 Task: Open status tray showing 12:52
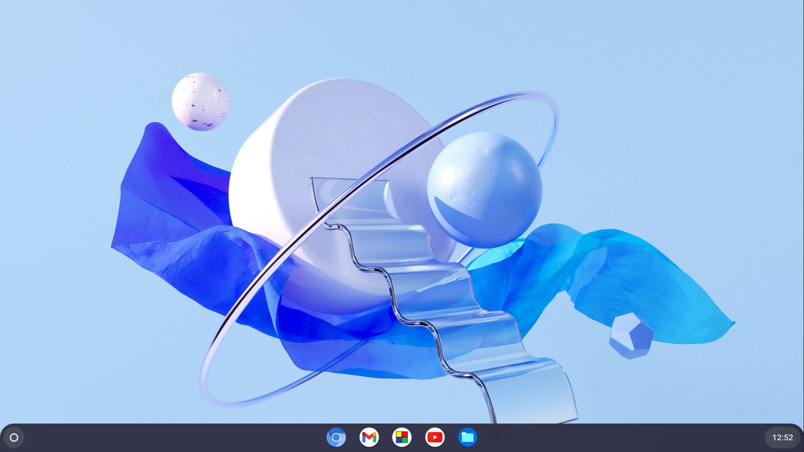click(x=782, y=437)
